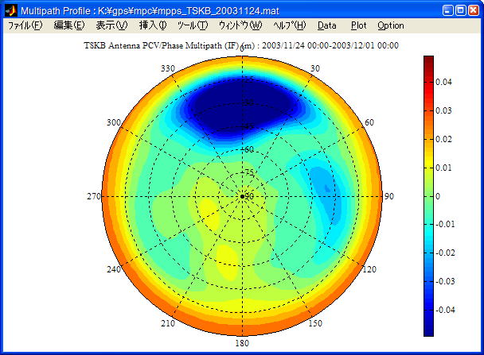Open the 編集(E) menu
This screenshot has width=484, height=355.
click(x=68, y=25)
